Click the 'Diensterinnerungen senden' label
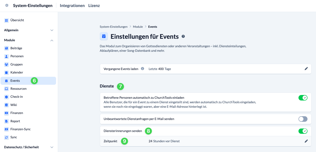 [123, 131]
